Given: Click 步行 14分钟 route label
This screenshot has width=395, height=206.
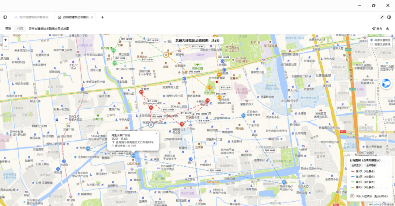Looking at the screenshot, I should point(201,114).
